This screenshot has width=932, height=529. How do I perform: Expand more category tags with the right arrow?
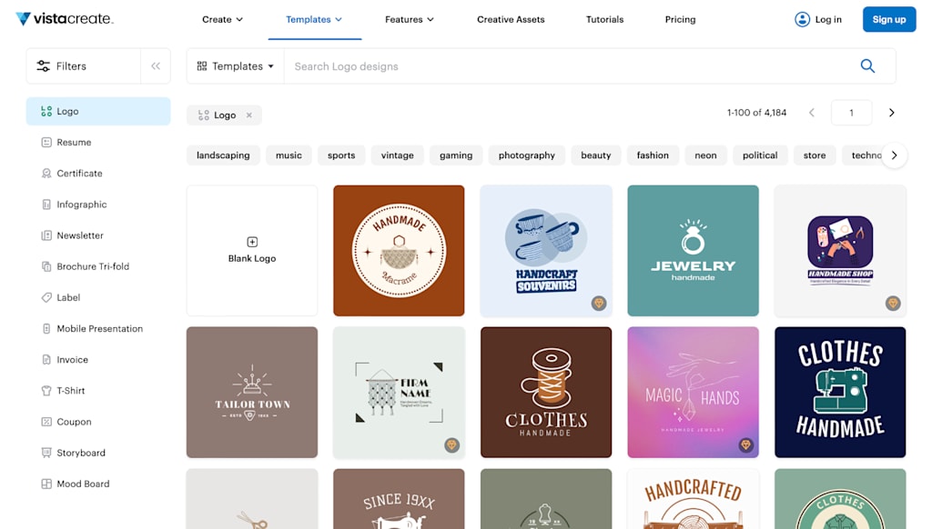(x=895, y=155)
